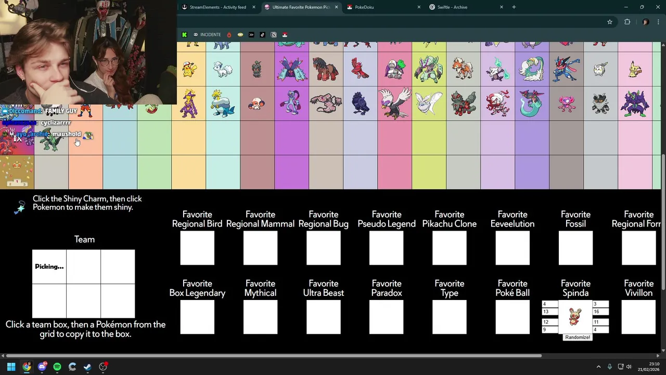The height and width of the screenshot is (375, 666).
Task: Pick Lycanroc from the Pokemon grid
Action: (463, 69)
